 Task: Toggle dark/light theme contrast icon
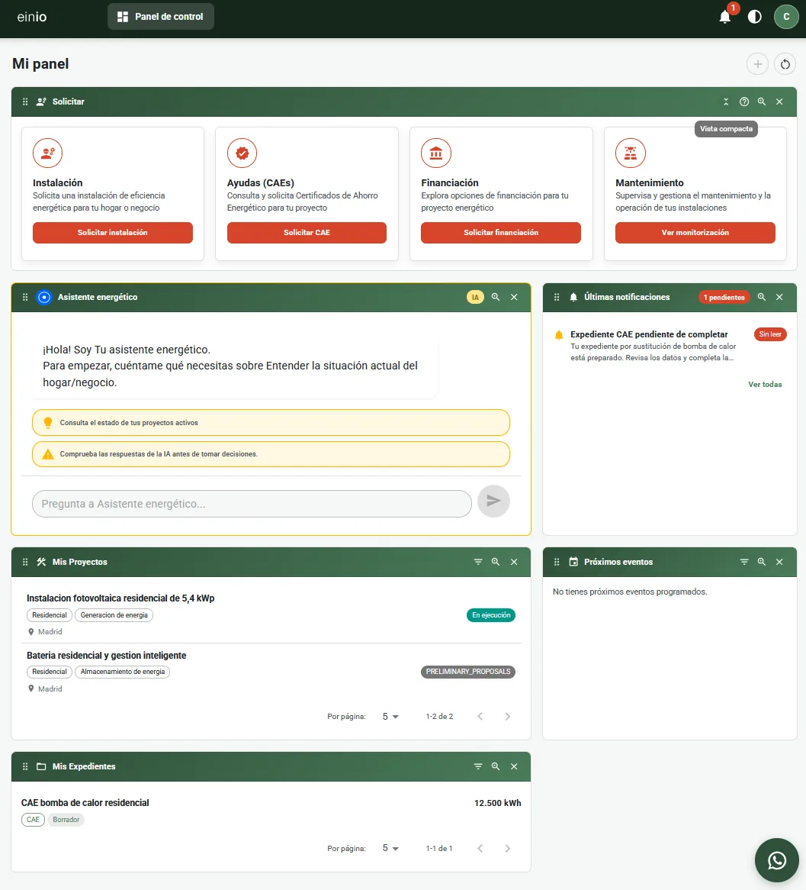(x=754, y=17)
